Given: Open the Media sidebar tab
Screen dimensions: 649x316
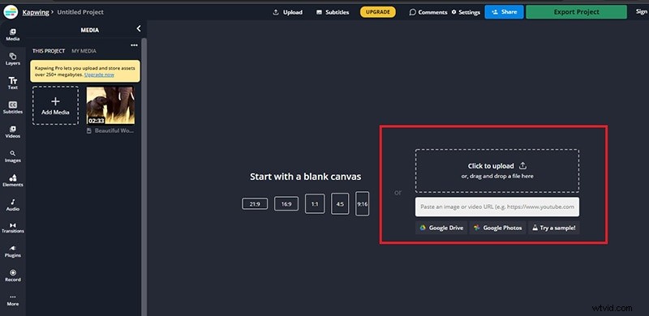Looking at the screenshot, I should click(x=12, y=35).
